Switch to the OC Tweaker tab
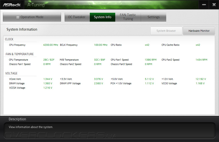Image resolution: width=219 pixels, height=142 pixels. [x=77, y=17]
